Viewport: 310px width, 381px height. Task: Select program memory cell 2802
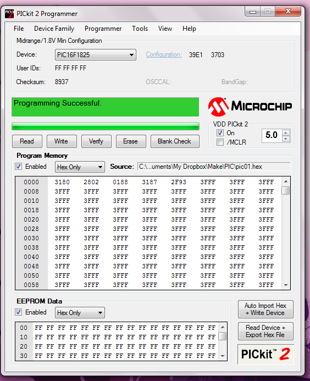click(x=91, y=182)
